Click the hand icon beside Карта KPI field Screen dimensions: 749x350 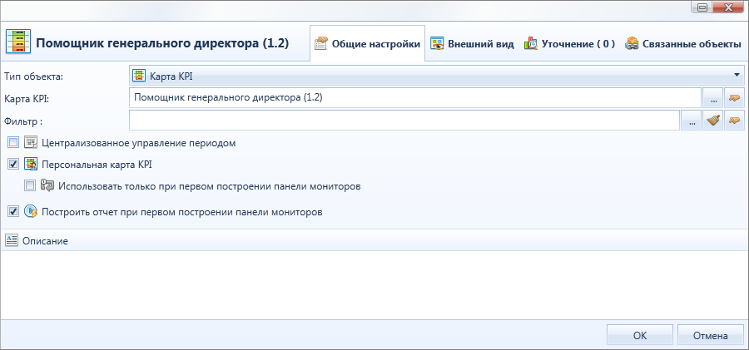pos(734,98)
